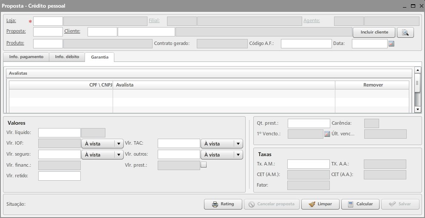
Task: Switch to the Info. pagamento tab
Action: pos(26,57)
